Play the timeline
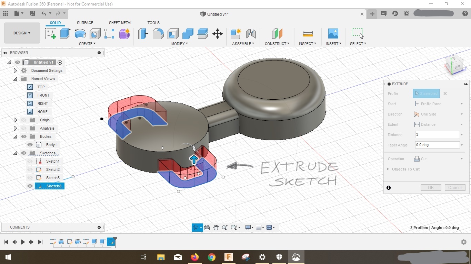471x264 pixels. coord(23,242)
